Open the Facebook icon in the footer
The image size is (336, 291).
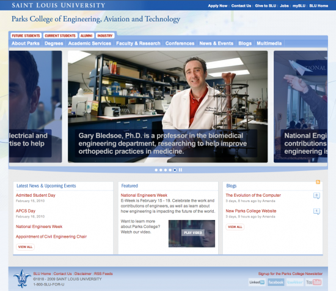tap(276, 282)
